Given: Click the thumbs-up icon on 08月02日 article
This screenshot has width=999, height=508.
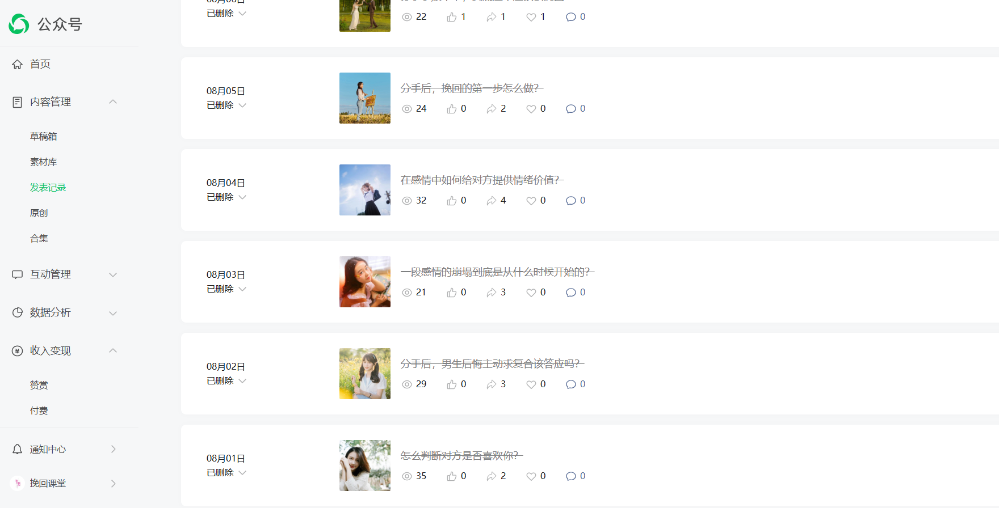Looking at the screenshot, I should tap(452, 384).
